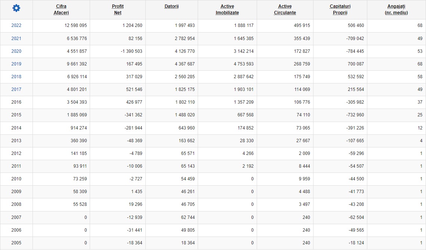This screenshot has width=426, height=250.
Task: Click the Active Imobilizate column header
Action: (x=227, y=9)
